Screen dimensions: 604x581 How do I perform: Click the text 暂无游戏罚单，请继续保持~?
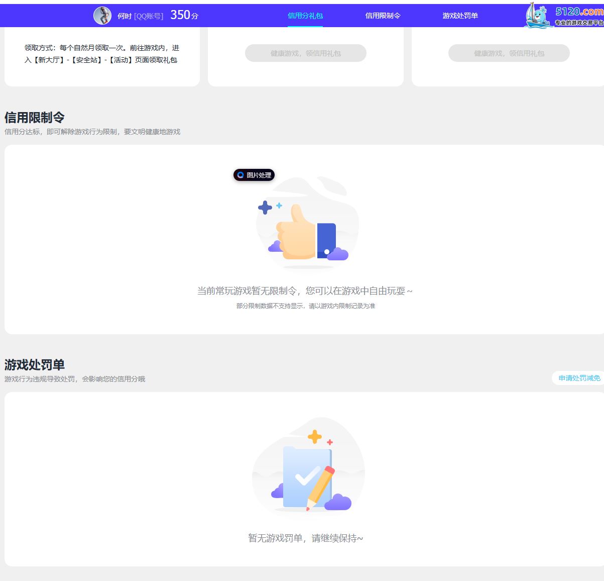point(305,538)
